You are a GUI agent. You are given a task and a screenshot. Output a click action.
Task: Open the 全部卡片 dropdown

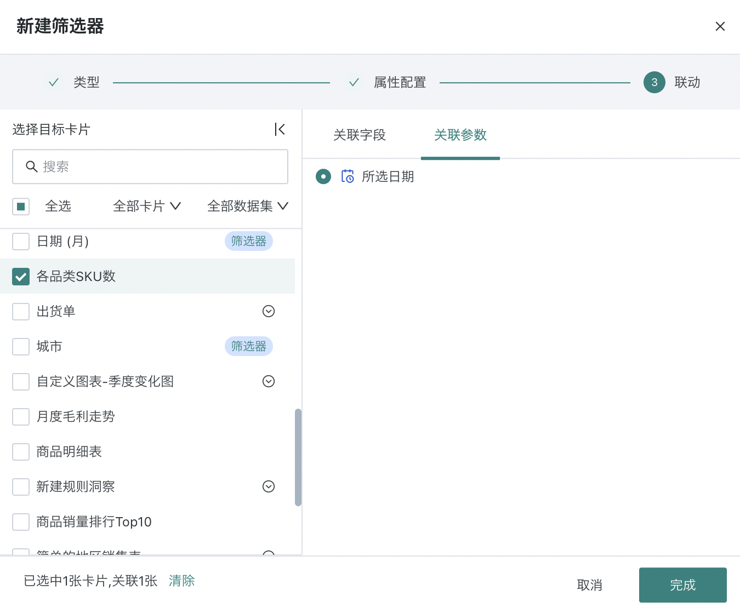pos(147,206)
